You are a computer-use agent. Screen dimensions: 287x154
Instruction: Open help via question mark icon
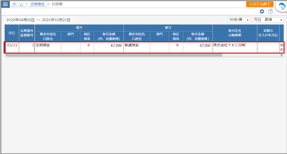click(270, 11)
